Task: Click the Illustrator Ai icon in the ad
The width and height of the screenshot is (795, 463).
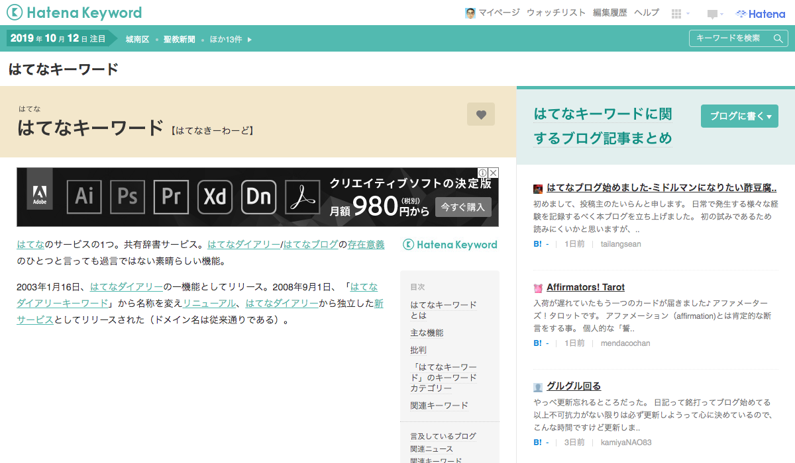Action: pyautogui.click(x=84, y=196)
